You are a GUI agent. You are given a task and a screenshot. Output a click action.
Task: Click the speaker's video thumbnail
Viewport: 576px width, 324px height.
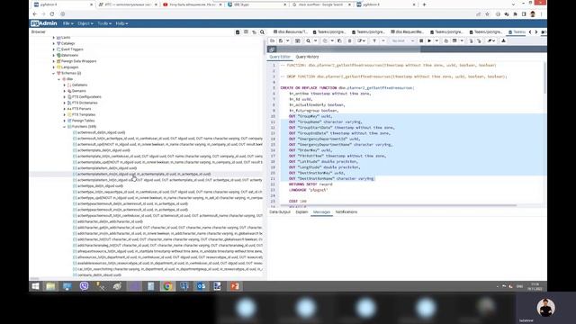click(x=545, y=308)
